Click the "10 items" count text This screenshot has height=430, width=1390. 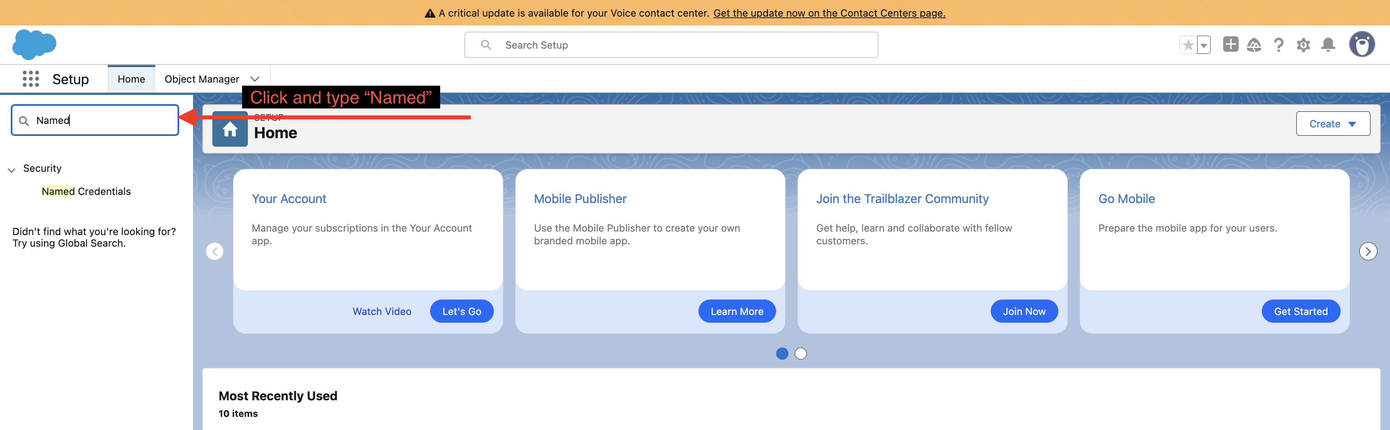(x=238, y=413)
